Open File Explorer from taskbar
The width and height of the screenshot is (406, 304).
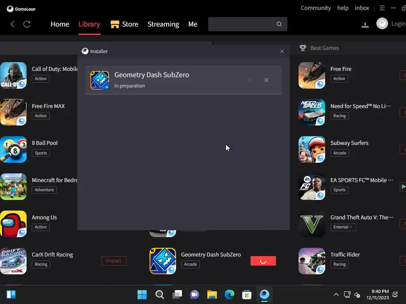point(212,294)
